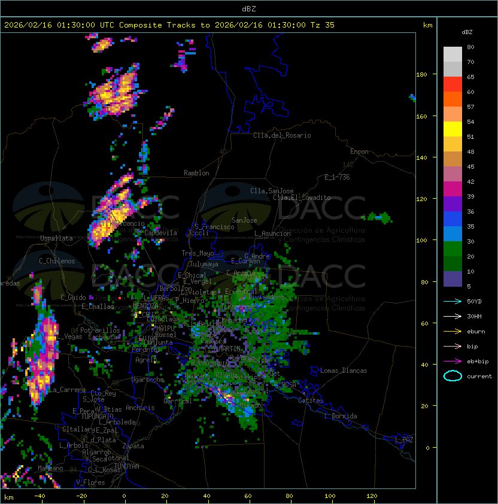This screenshot has height=504, width=498.
Task: Click the 'dBZ' title in the top bar
Action: pyautogui.click(x=249, y=9)
